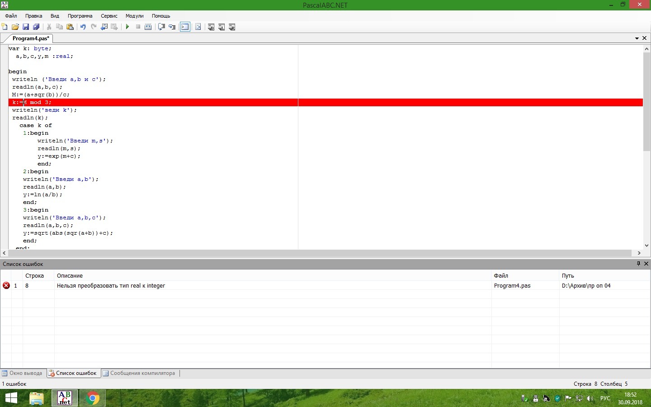Click the Файл column header in error list

pyautogui.click(x=525, y=276)
